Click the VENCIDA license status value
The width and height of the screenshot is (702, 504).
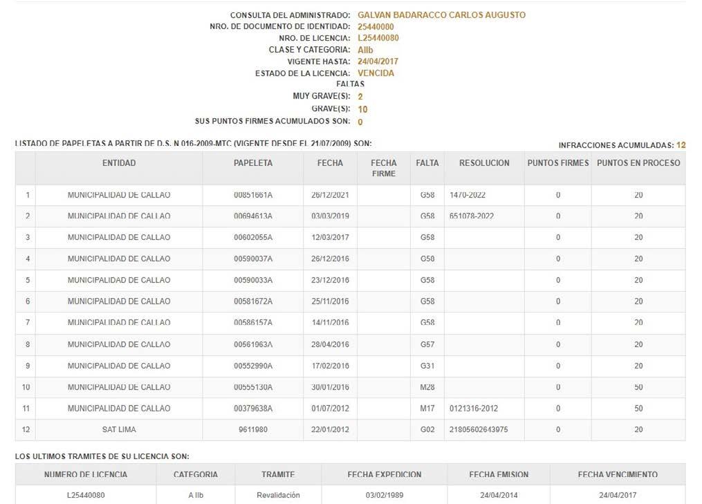tap(376, 73)
